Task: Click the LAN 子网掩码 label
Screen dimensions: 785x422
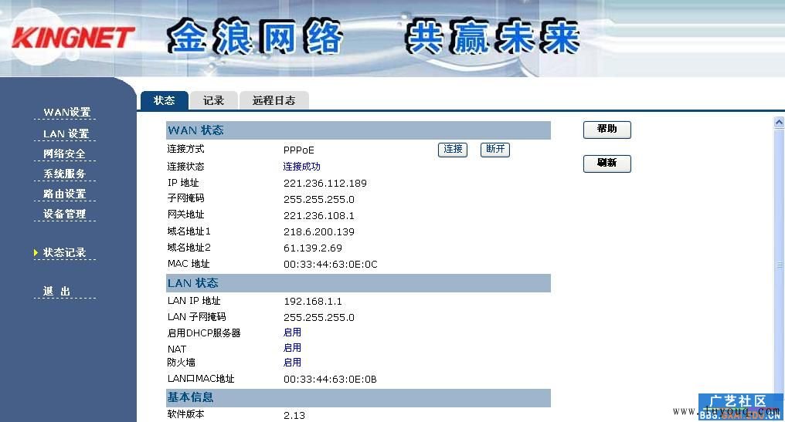Action: (x=197, y=317)
